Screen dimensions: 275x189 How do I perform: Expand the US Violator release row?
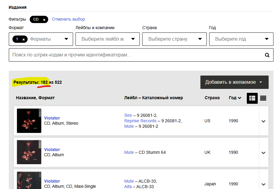[263, 121]
